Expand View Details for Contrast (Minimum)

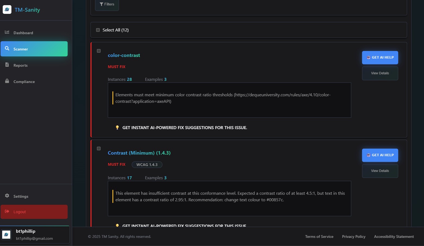(x=380, y=171)
